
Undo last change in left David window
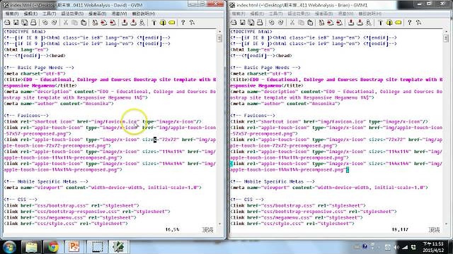pyautogui.click(x=45, y=22)
